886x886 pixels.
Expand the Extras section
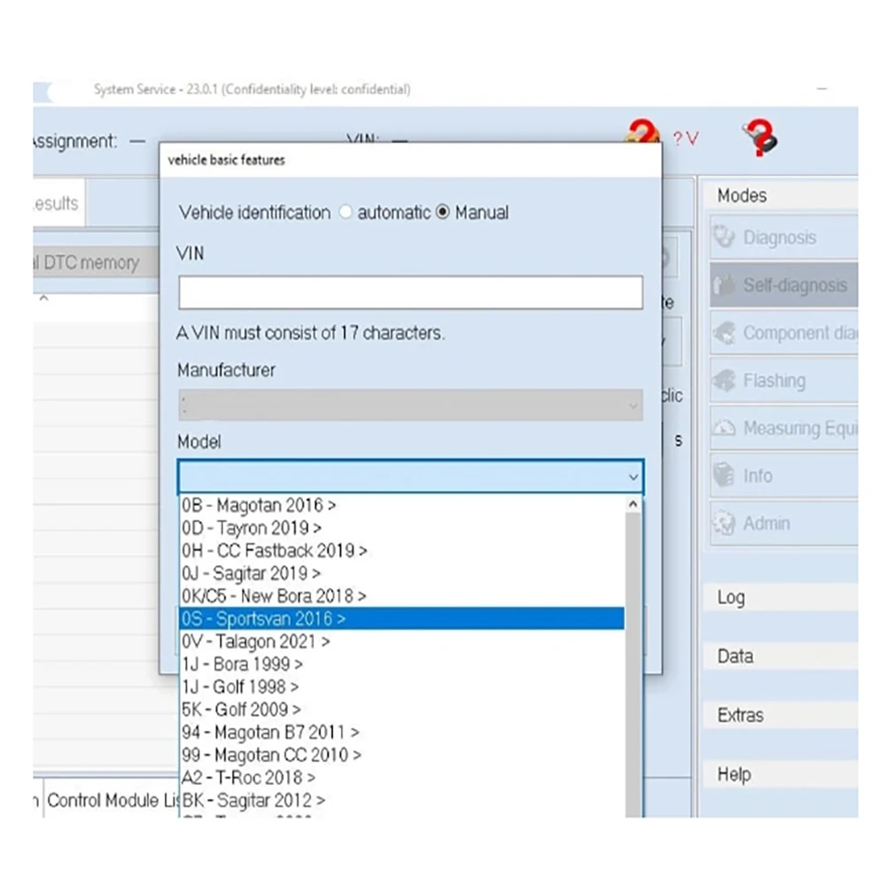point(781,715)
